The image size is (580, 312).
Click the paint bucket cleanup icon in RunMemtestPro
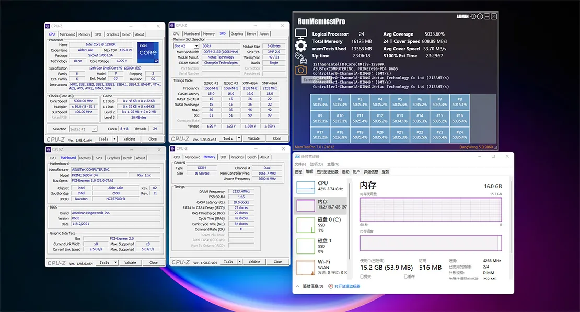click(301, 57)
